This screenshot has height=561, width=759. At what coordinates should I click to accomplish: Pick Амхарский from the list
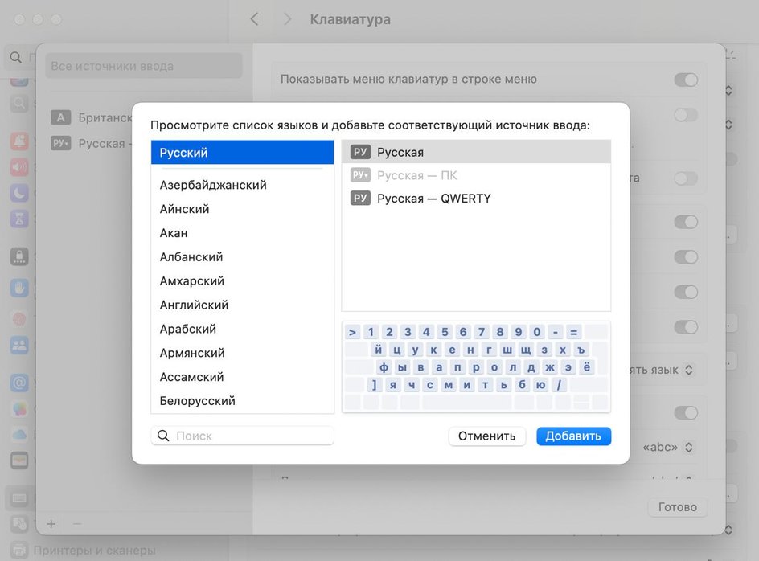242,280
